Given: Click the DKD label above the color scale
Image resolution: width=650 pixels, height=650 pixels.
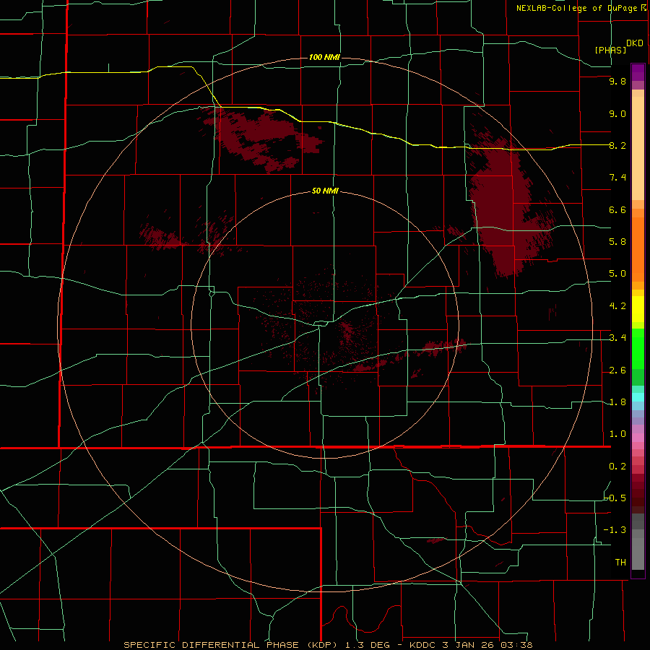Looking at the screenshot, I should click(x=635, y=43).
